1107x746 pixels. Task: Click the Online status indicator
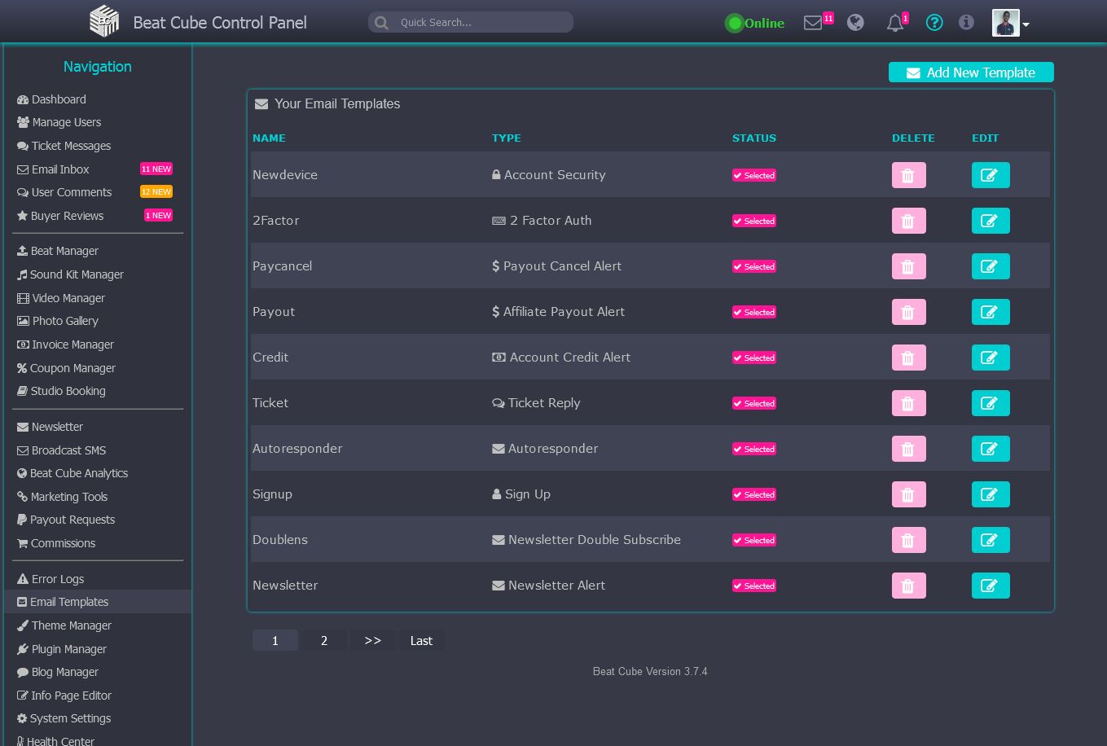coord(754,23)
